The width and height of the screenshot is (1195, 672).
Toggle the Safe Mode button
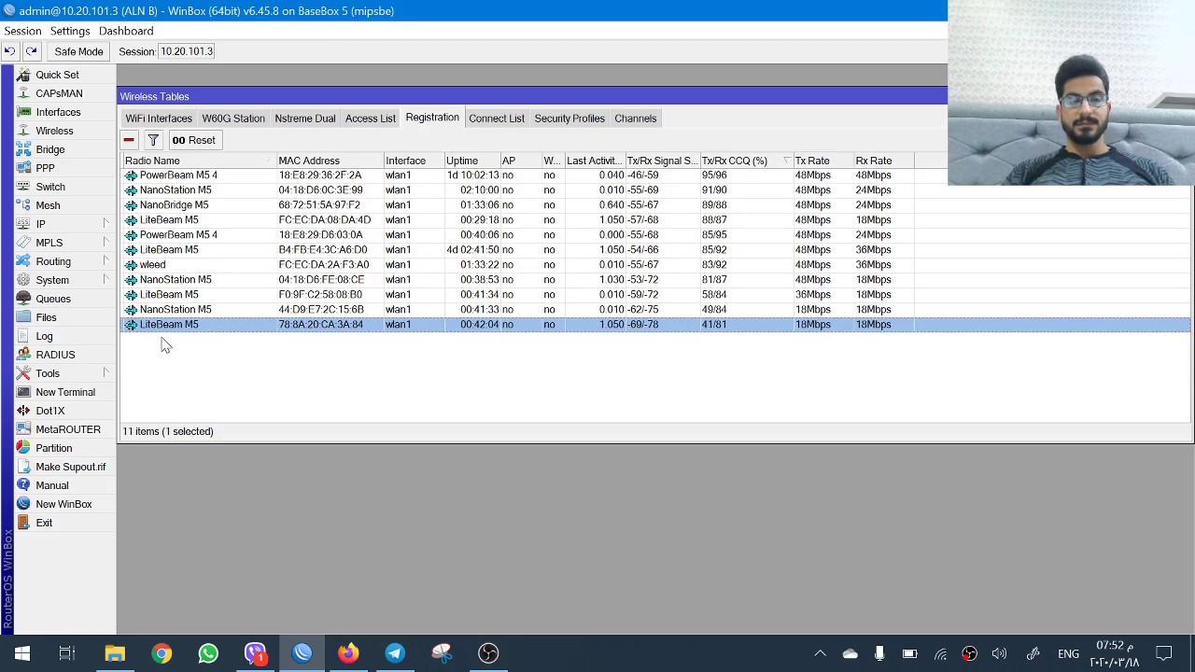point(78,51)
